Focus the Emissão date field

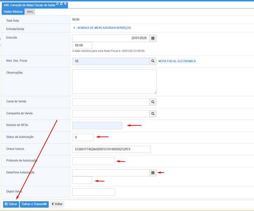click(x=111, y=38)
